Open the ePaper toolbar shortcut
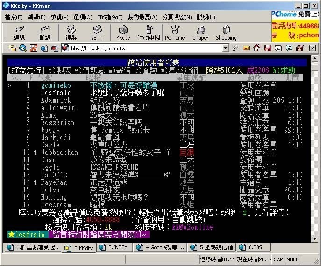The width and height of the screenshot is (321, 266). click(x=200, y=33)
